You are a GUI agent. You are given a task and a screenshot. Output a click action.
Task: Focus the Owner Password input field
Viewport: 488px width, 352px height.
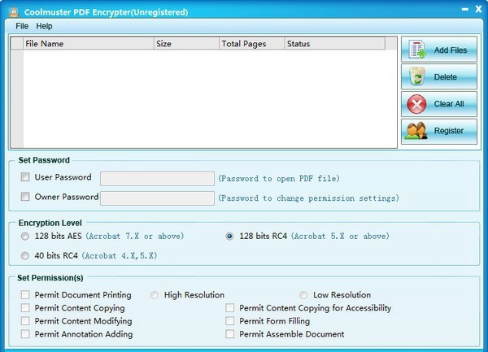[157, 198]
